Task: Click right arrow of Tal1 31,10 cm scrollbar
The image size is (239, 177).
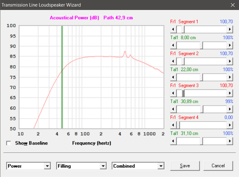Action: tap(230, 141)
